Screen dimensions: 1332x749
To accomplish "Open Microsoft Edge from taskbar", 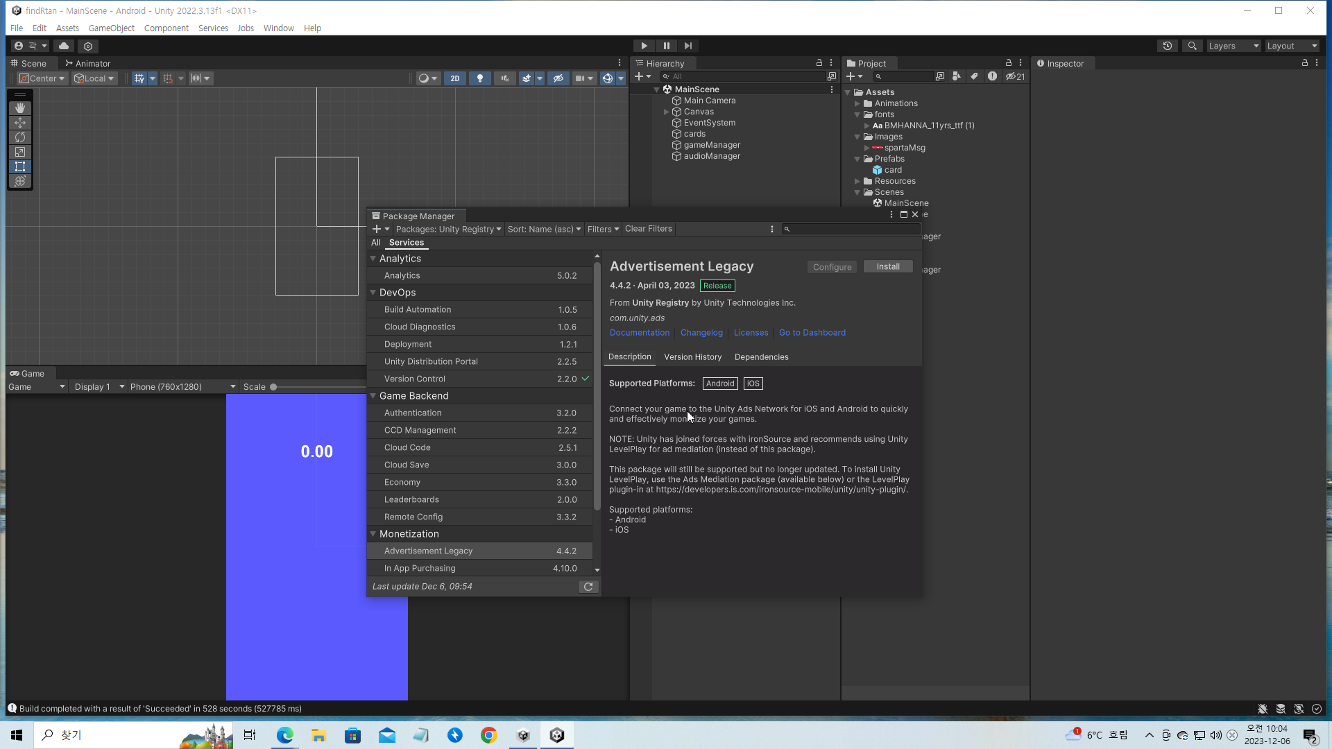I will 285,735.
